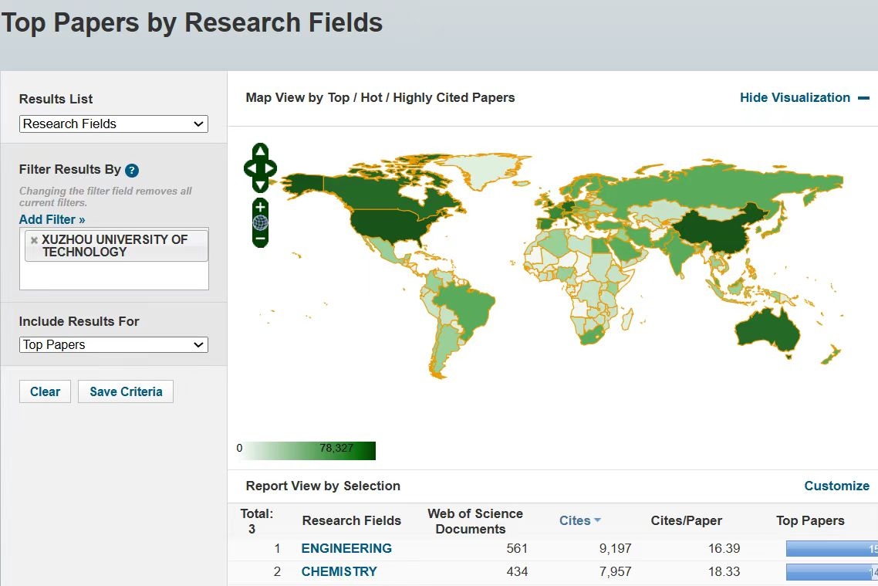This screenshot has height=586, width=878.
Task: Click the cites value 9,197
Action: point(616,548)
